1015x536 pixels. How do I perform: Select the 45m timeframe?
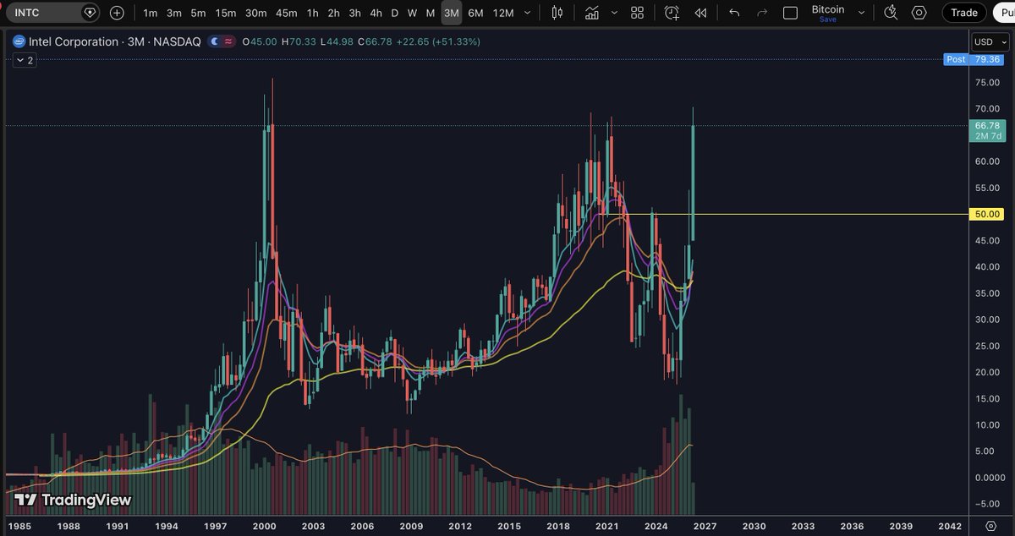click(287, 13)
